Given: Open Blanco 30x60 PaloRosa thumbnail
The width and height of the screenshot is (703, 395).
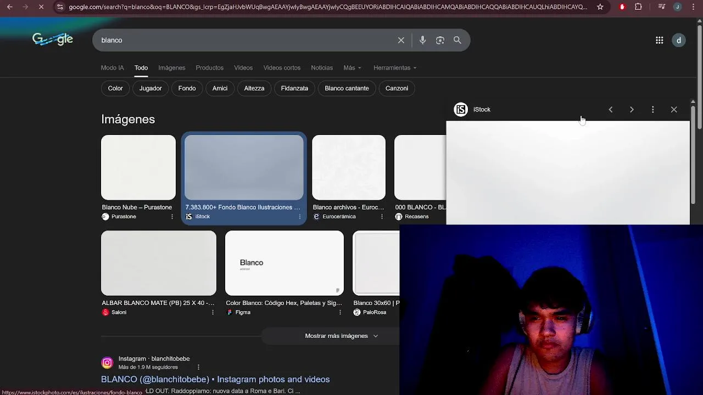Looking at the screenshot, I should [376, 263].
